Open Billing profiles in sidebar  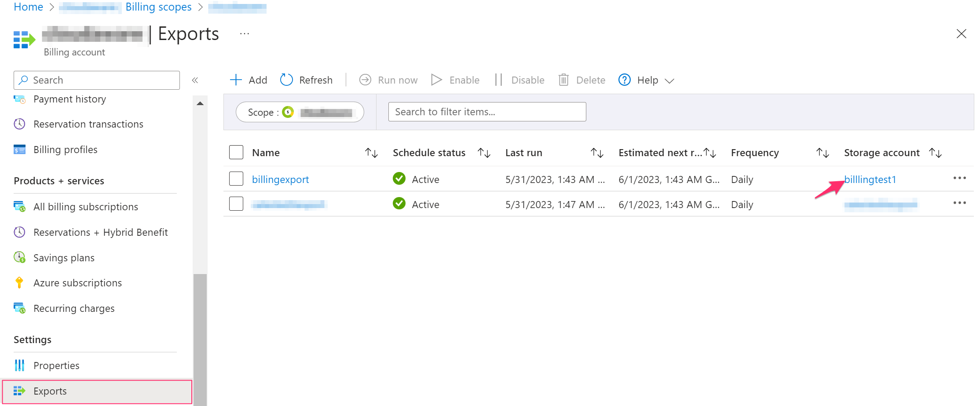(65, 150)
